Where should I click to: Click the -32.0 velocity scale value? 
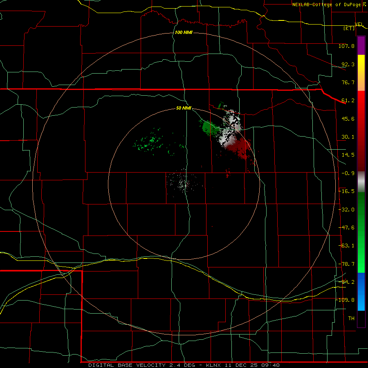click(346, 210)
